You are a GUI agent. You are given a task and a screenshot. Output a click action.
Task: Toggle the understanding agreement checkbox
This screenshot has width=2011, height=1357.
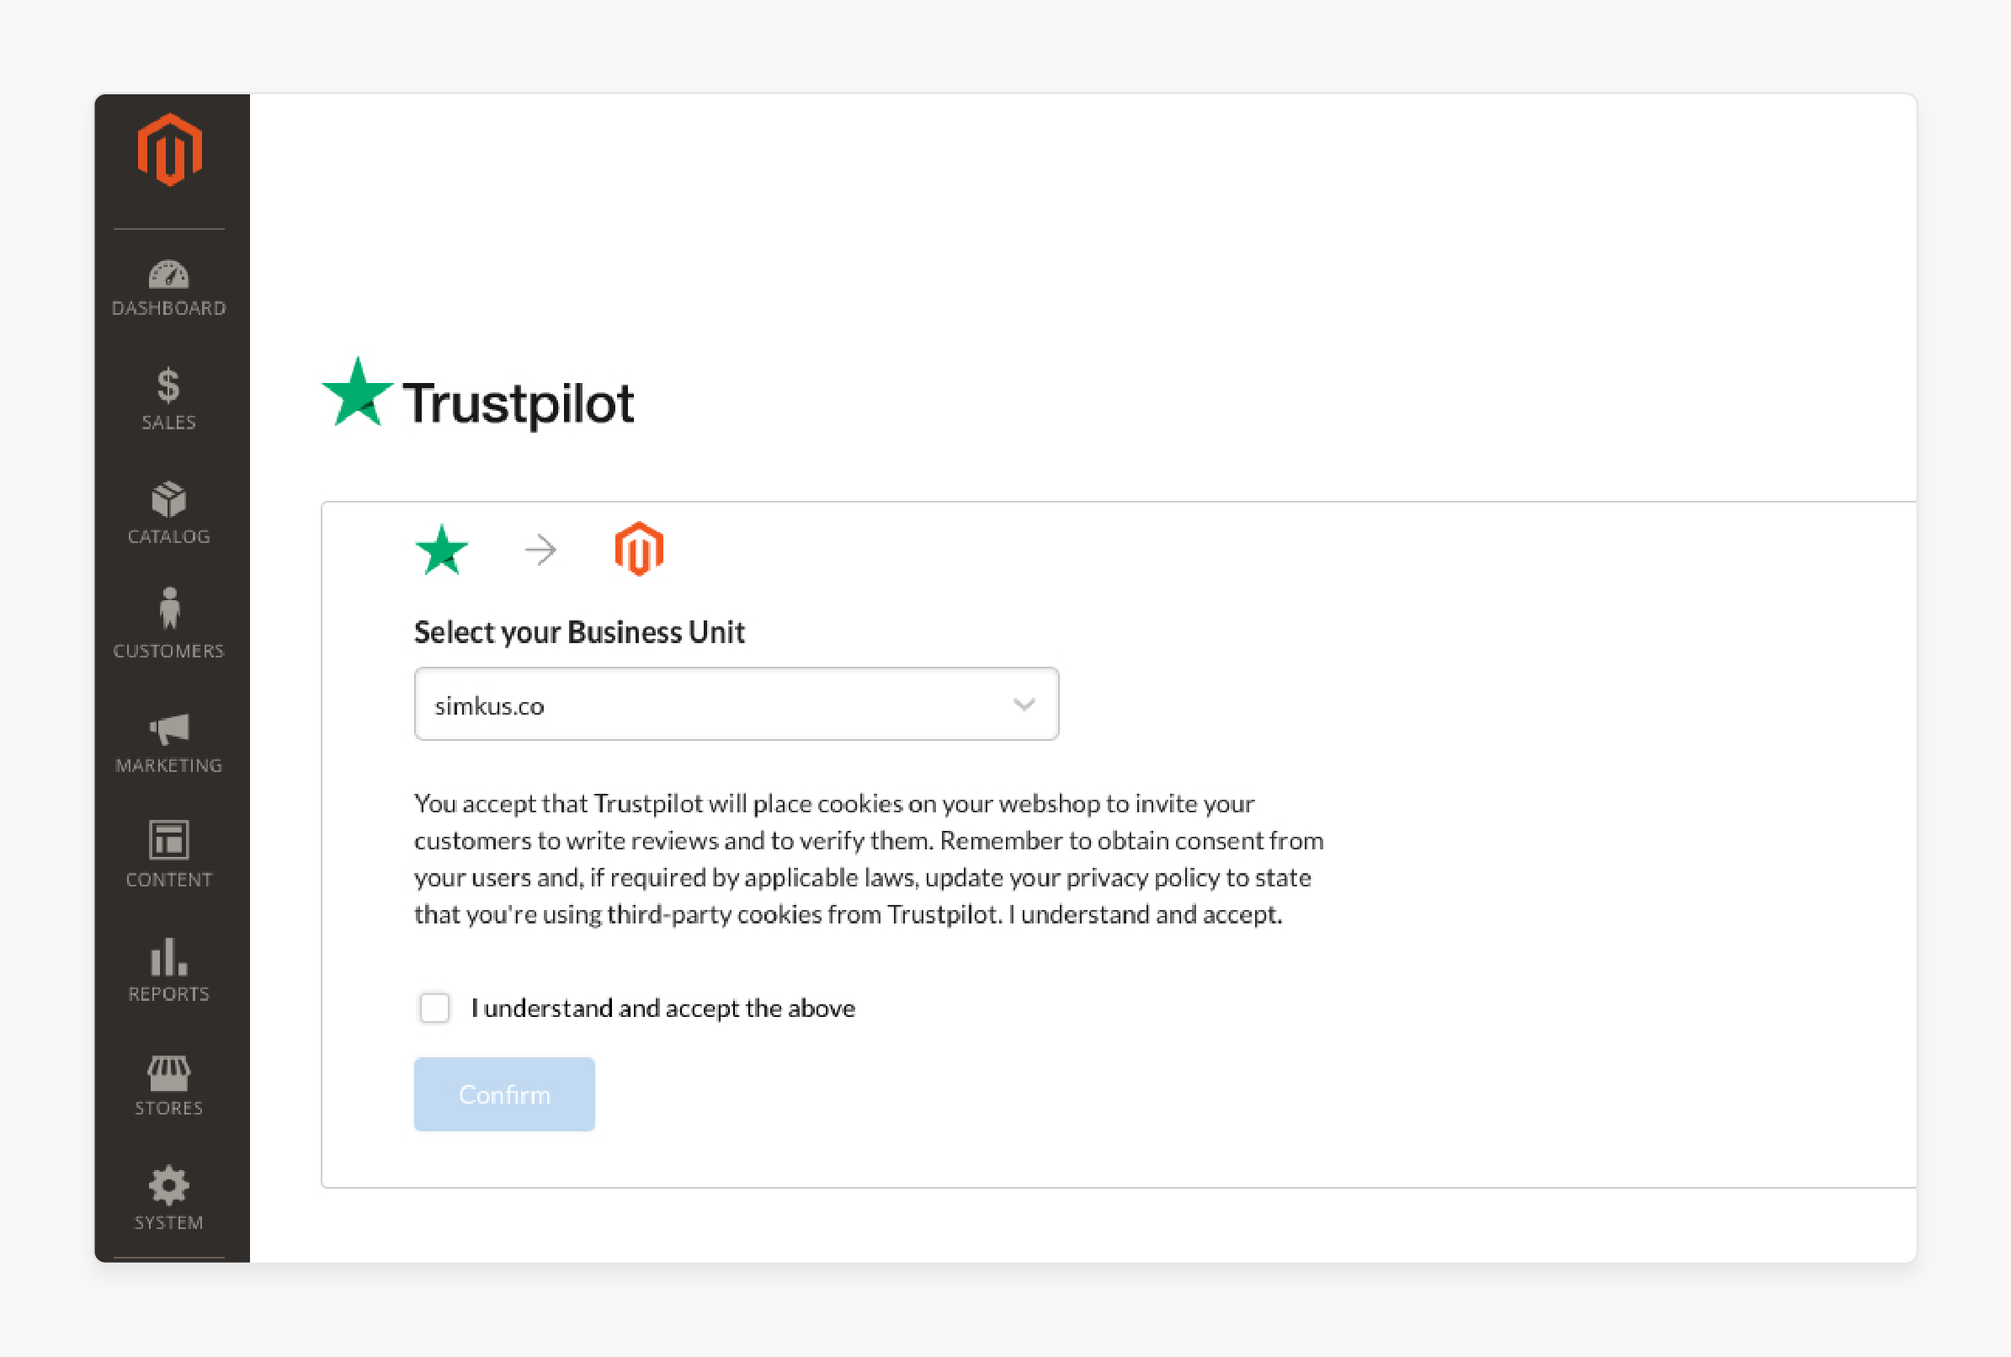point(434,1006)
